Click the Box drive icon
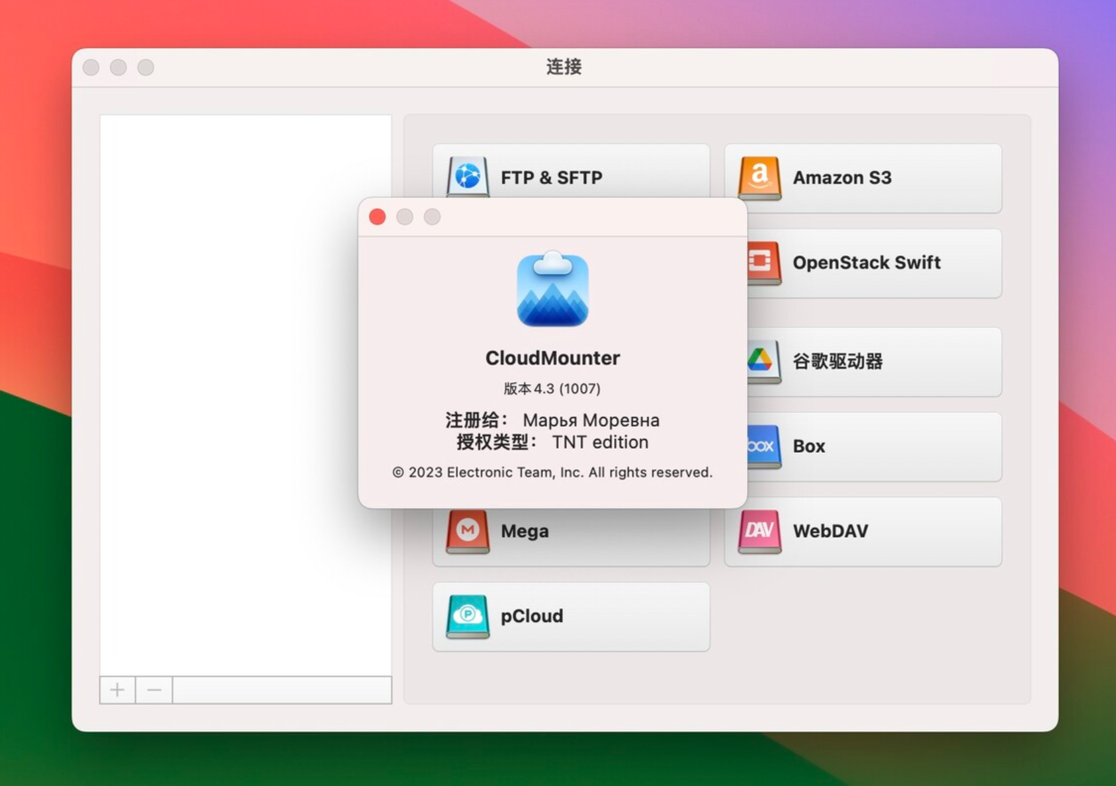Image resolution: width=1116 pixels, height=786 pixels. tap(764, 446)
